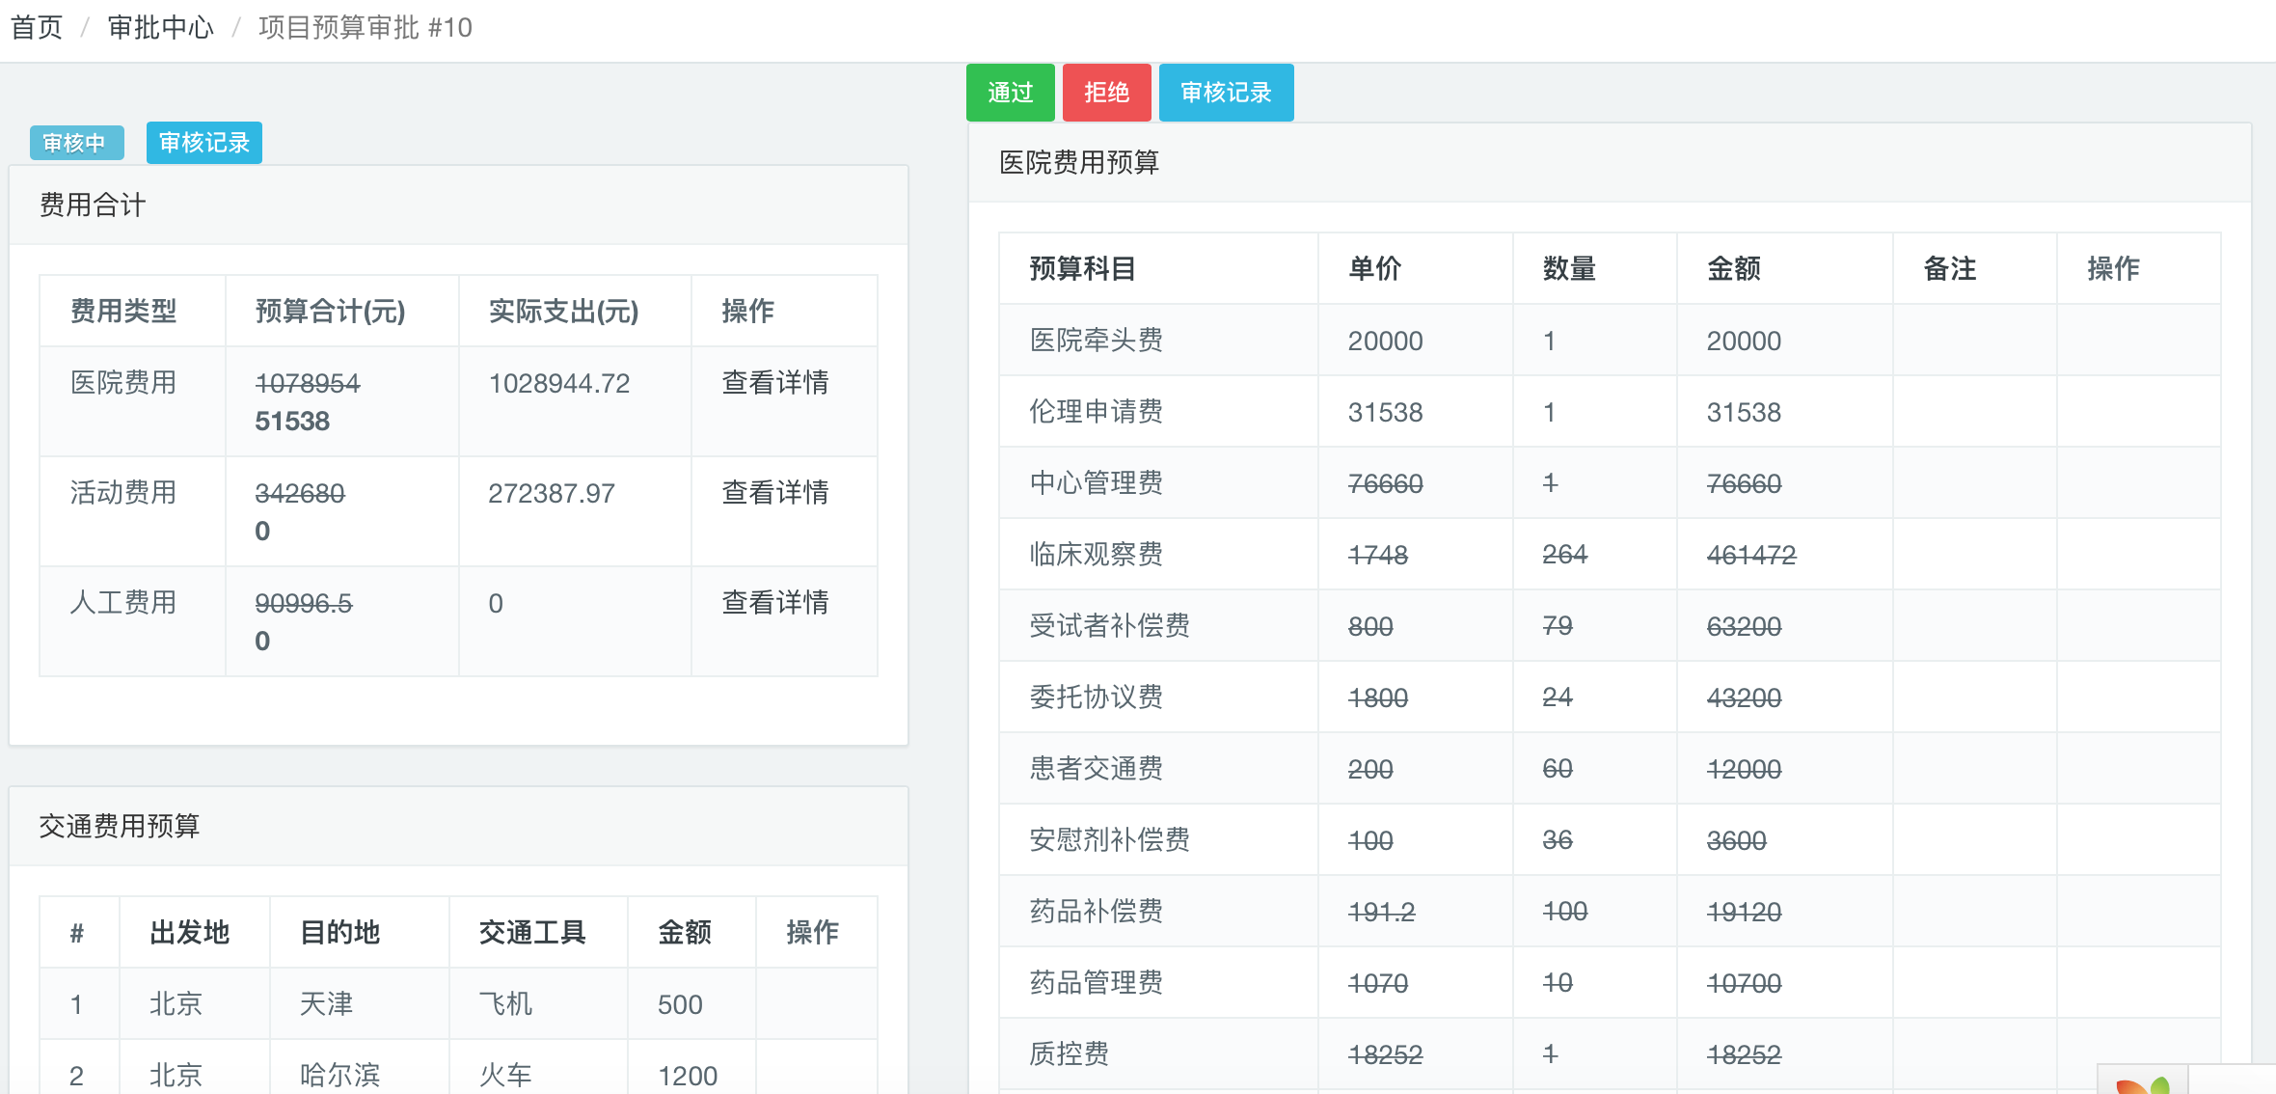Click 预算合计(元) column header
The height and width of the screenshot is (1094, 2276).
[x=330, y=311]
